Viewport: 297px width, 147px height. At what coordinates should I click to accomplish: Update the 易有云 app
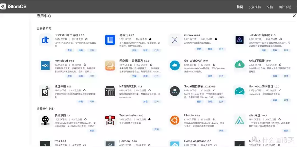(x=134, y=50)
